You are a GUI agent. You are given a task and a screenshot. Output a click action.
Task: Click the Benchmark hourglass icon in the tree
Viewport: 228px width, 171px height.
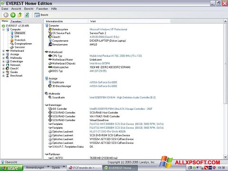coord(8,76)
